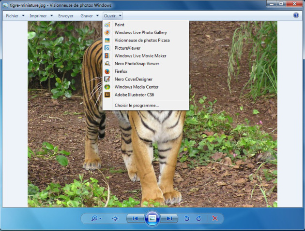
Task: Select Windows Media Center entry
Action: pyautogui.click(x=146, y=87)
